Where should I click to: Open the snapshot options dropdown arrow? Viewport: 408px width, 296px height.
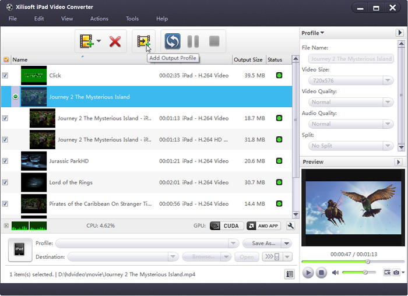click(x=403, y=272)
